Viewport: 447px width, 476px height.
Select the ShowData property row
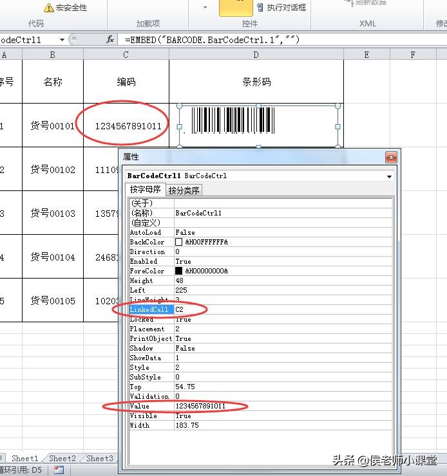click(260, 358)
